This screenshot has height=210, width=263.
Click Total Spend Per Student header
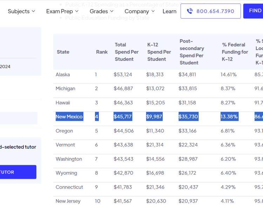pyautogui.click(x=127, y=52)
